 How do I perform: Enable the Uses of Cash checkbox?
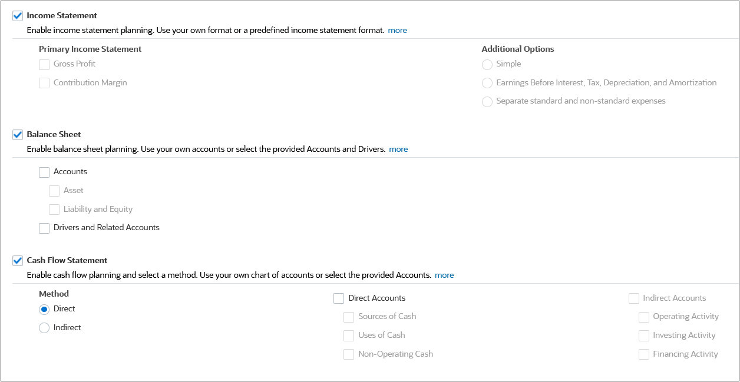(349, 336)
